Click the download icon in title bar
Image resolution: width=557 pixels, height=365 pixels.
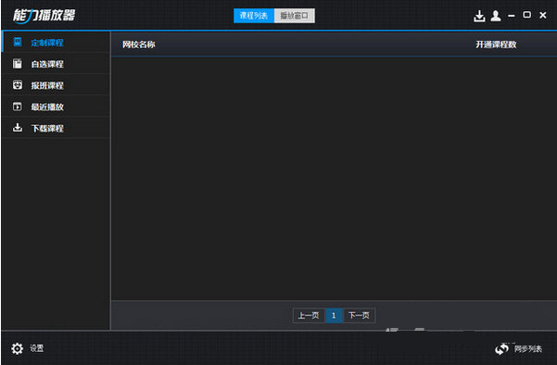479,16
